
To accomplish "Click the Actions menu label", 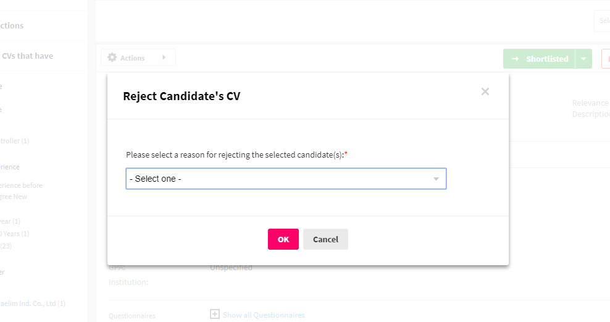I will pyautogui.click(x=132, y=58).
